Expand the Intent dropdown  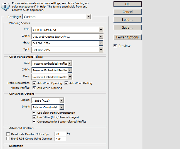pos(62,107)
